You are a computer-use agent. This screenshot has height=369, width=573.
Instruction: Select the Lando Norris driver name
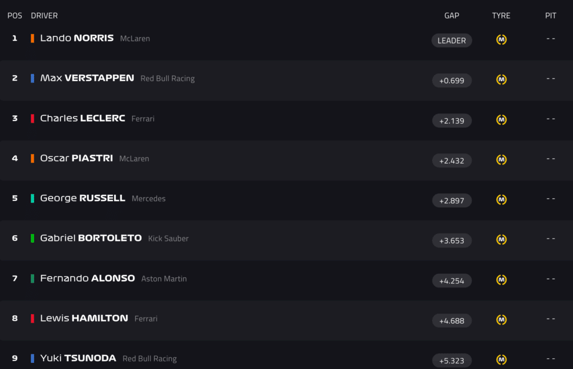tap(77, 38)
